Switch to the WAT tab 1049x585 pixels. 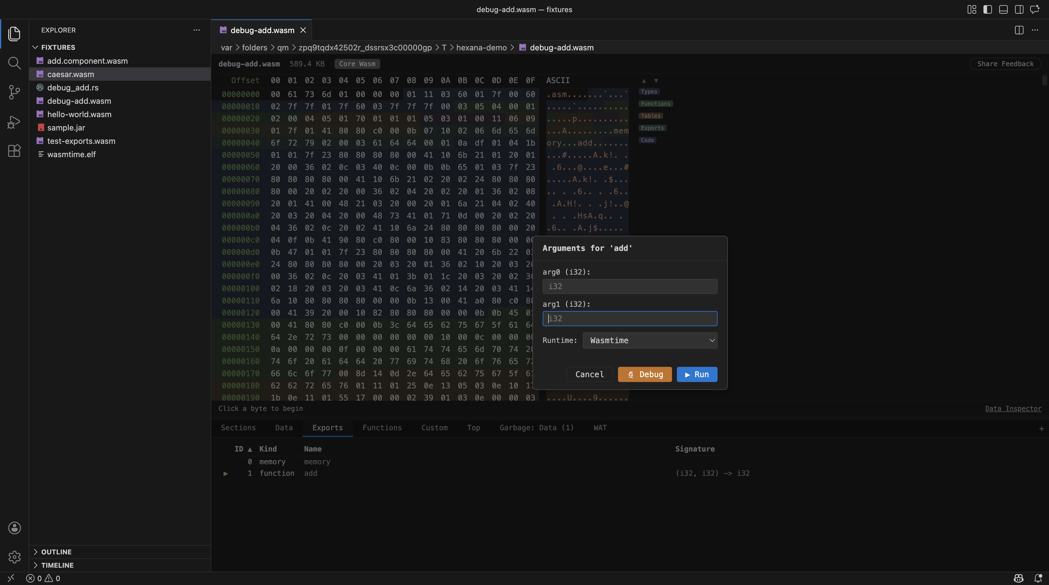click(x=600, y=428)
